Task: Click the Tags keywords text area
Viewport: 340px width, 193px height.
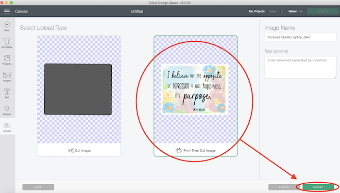Action: pos(300,67)
